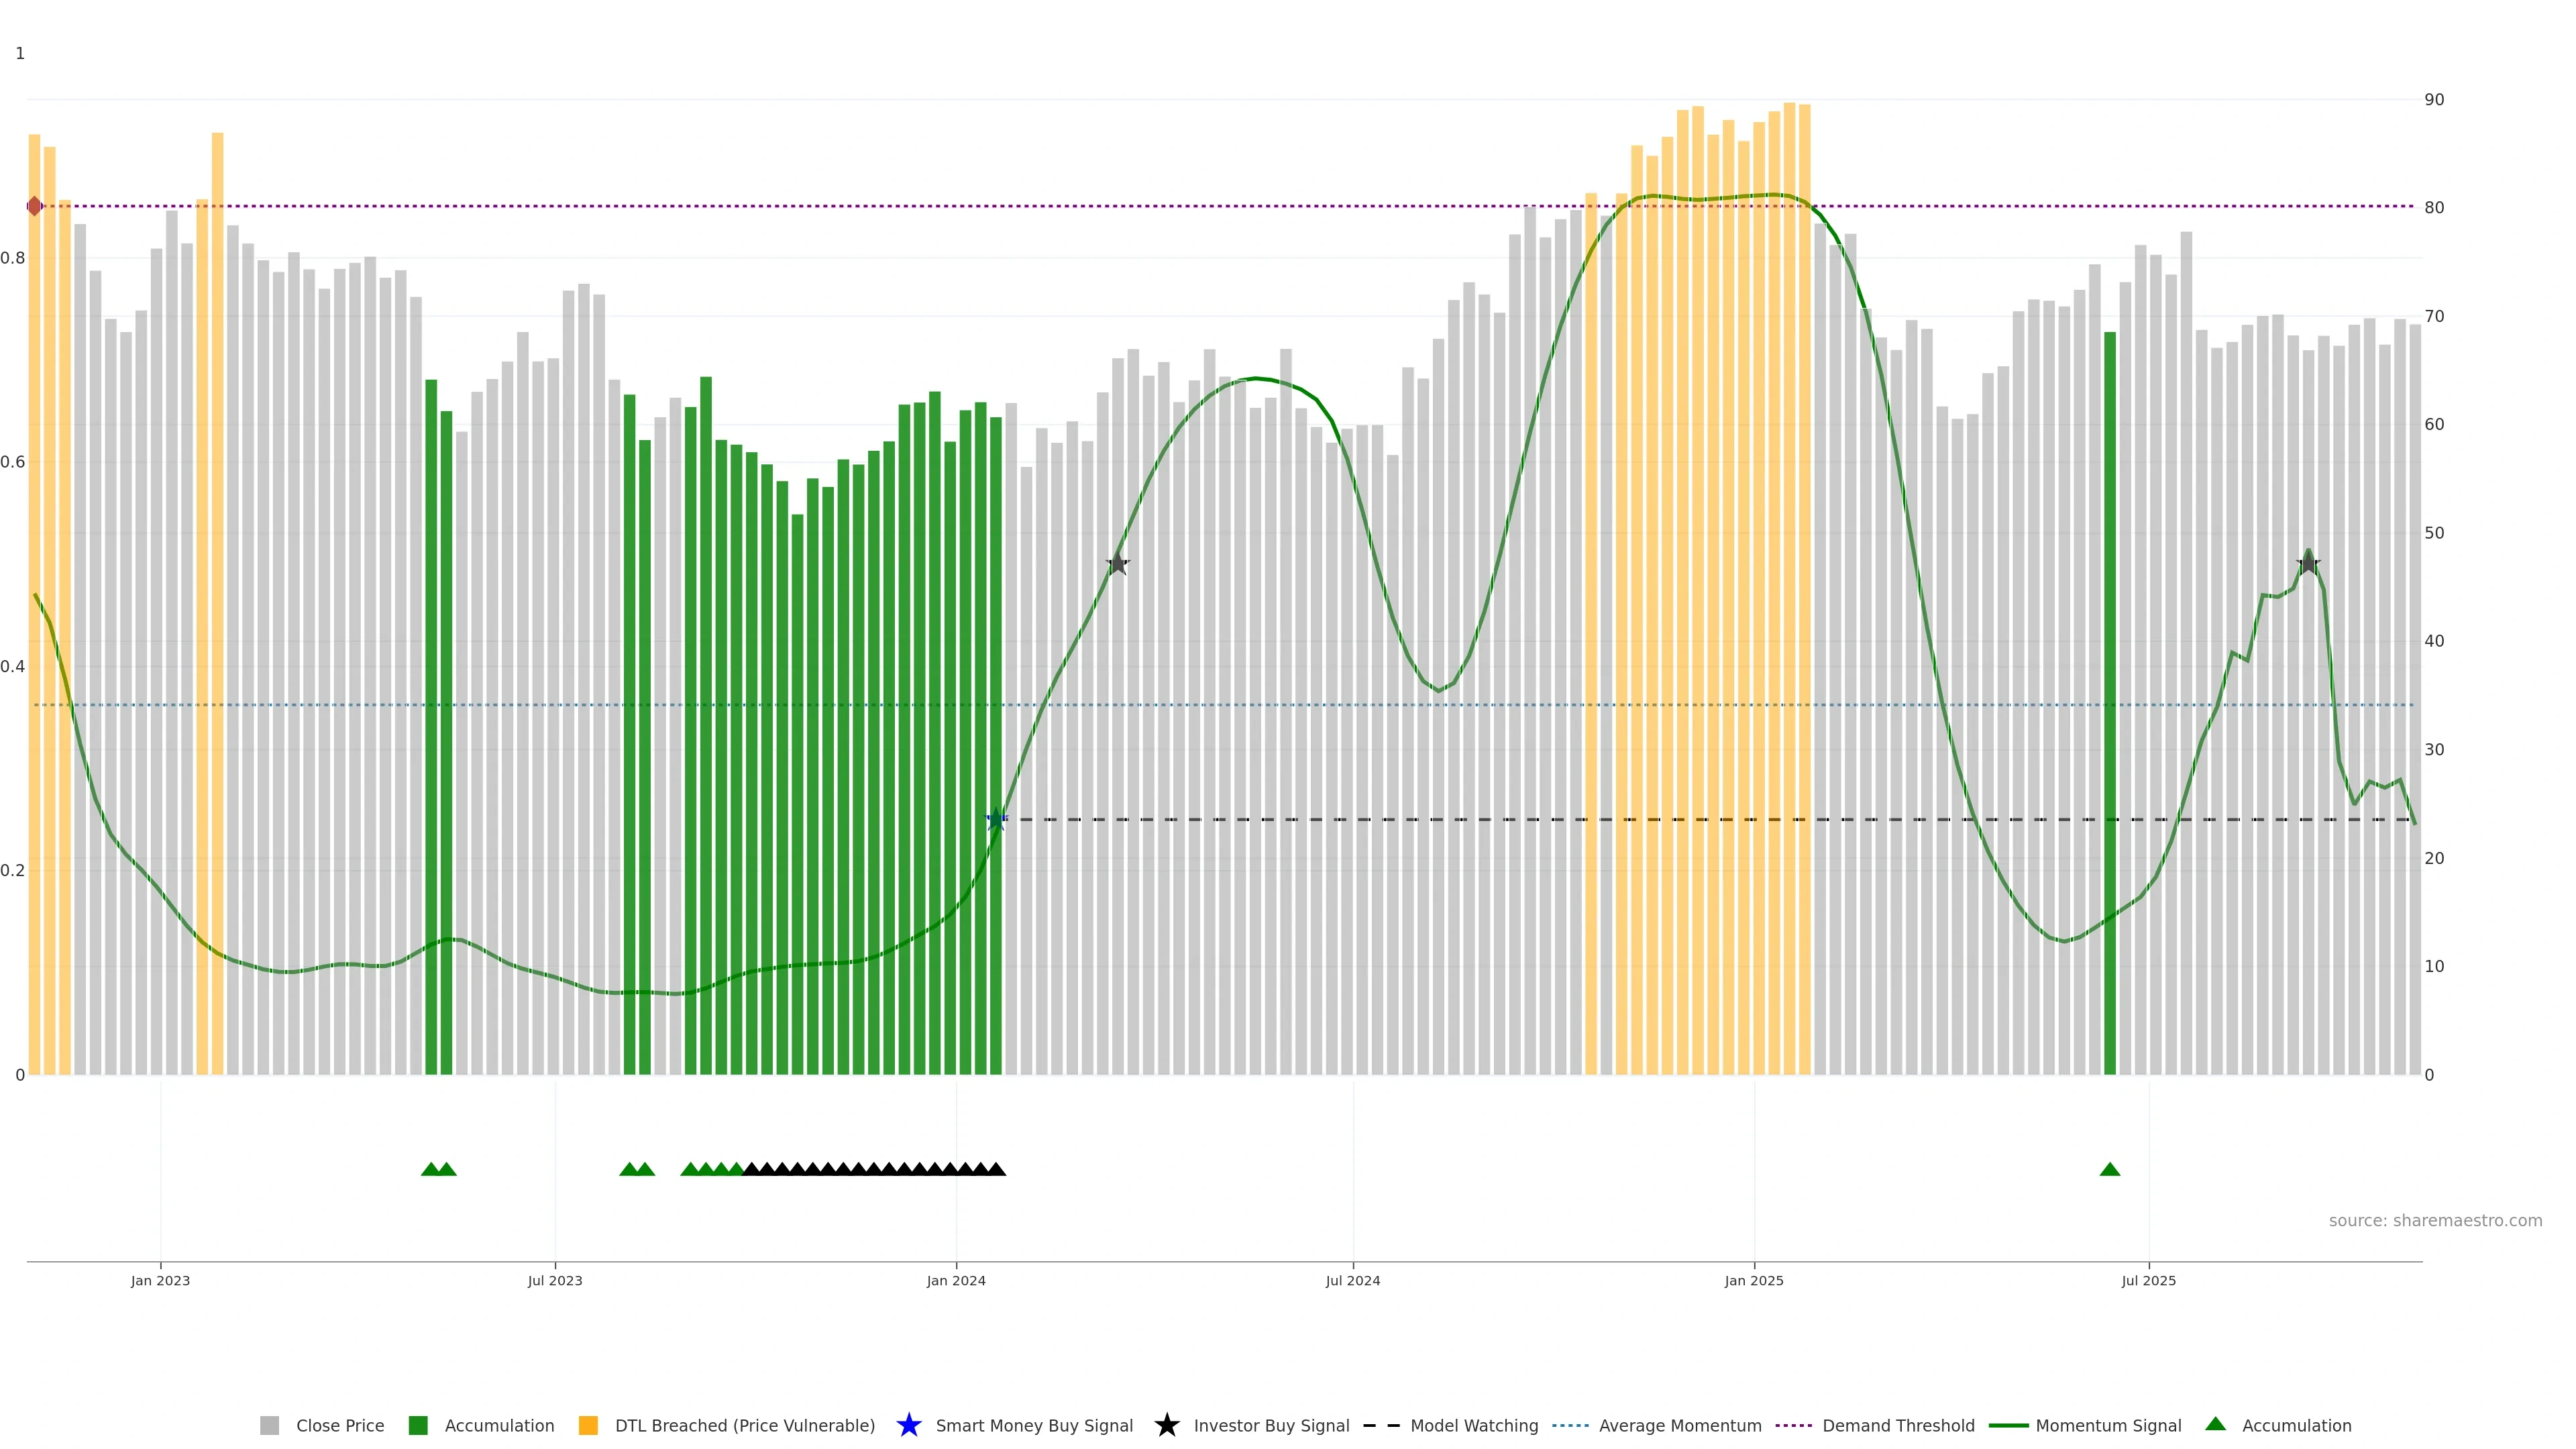Click the black star marker near September 2025
This screenshot has height=1449, width=2576.
pos(2308,564)
